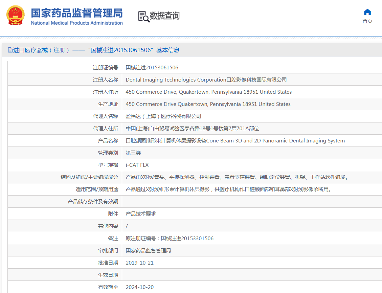382x293 pixels.
Task: Click the 国家药品监督管理局 site title
Action: [x=77, y=13]
